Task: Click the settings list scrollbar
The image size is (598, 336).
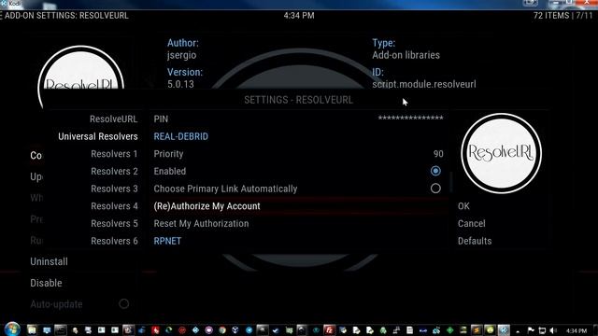Action: [451, 182]
